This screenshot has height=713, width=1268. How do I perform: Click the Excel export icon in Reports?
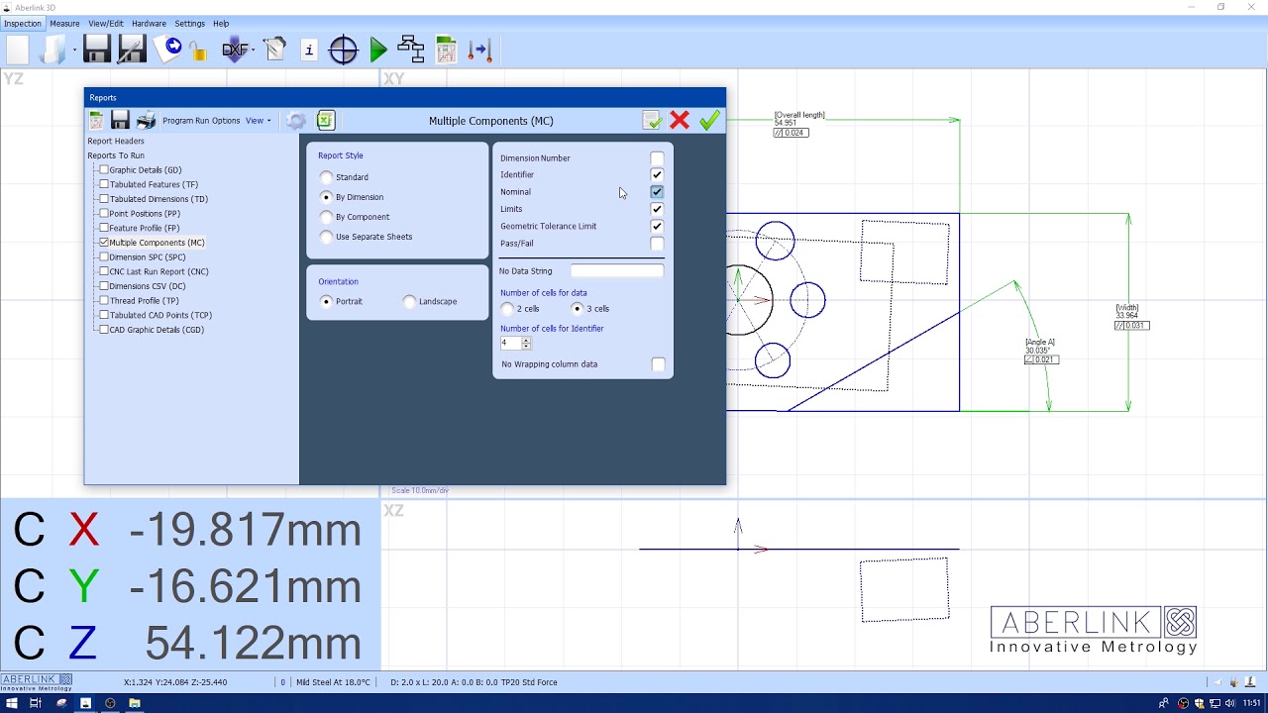click(x=326, y=121)
